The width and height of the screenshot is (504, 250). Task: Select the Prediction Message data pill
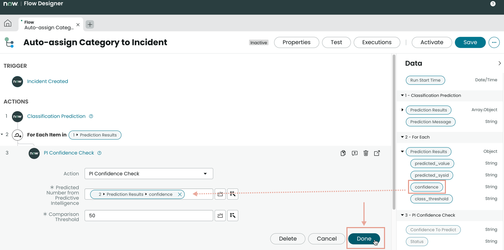[x=431, y=122]
